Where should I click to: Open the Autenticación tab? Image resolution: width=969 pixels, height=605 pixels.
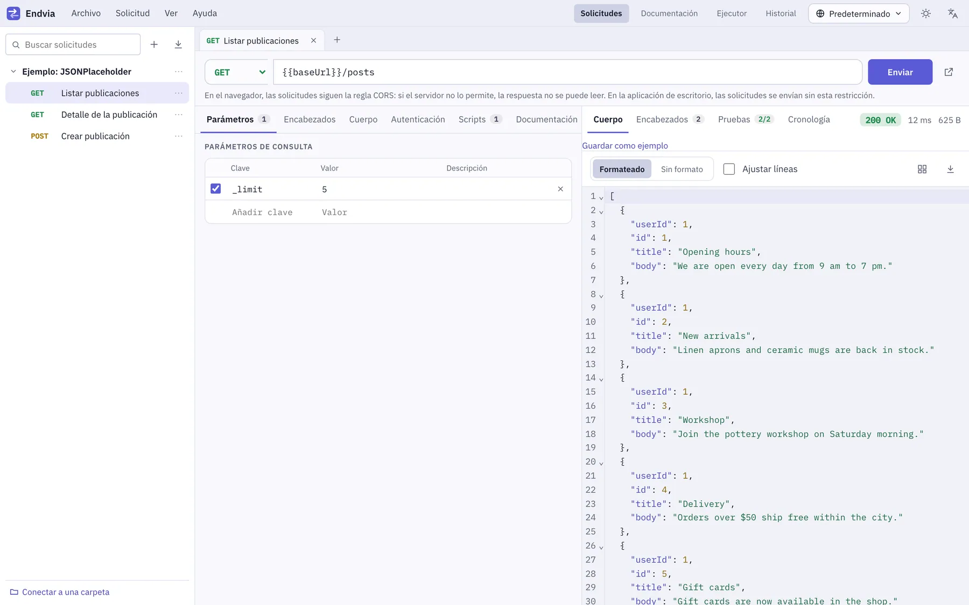pyautogui.click(x=418, y=119)
